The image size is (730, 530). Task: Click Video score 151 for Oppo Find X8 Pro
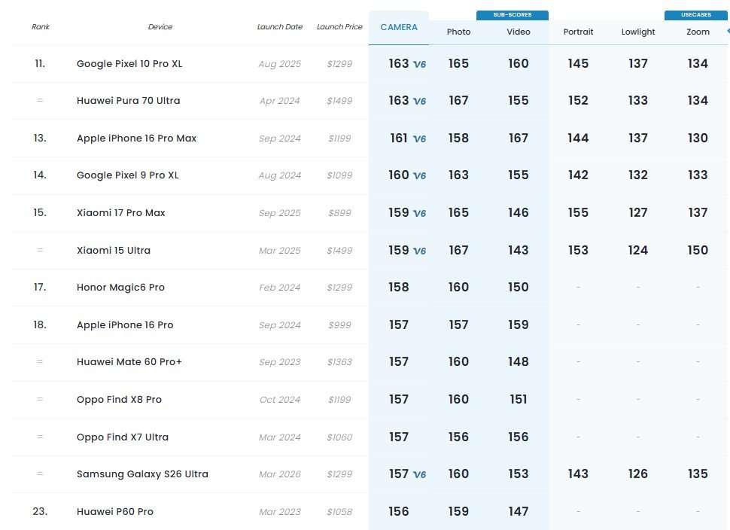(519, 400)
